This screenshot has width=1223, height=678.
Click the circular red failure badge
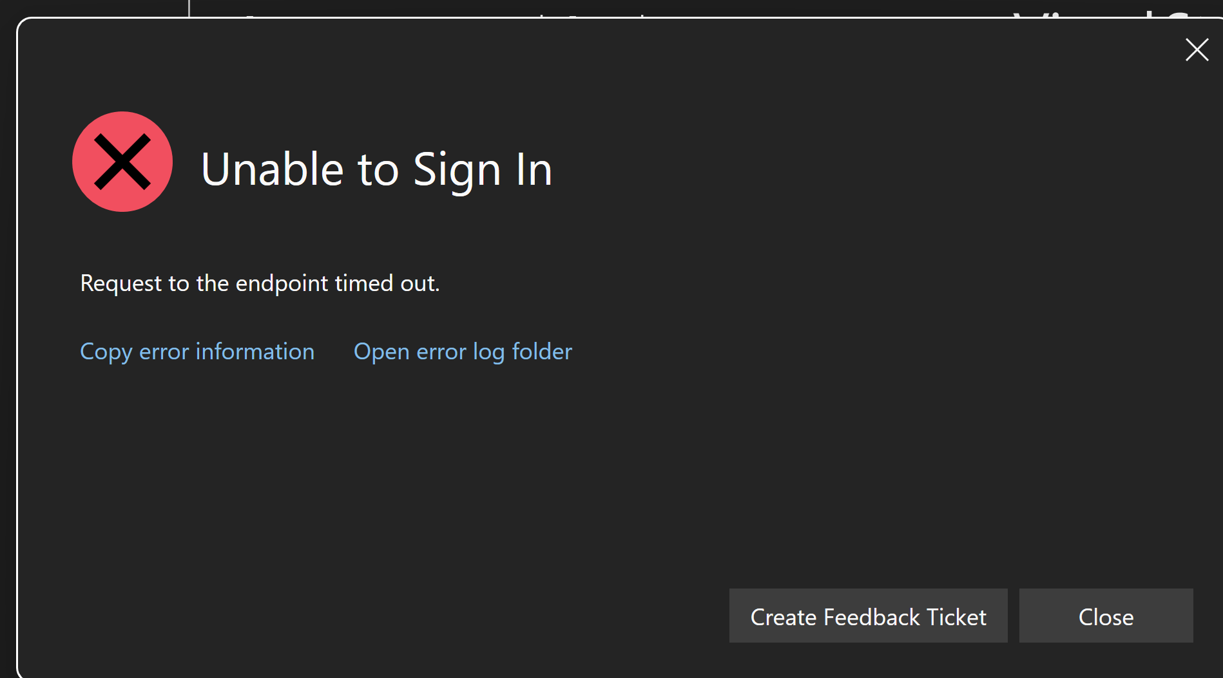(122, 162)
